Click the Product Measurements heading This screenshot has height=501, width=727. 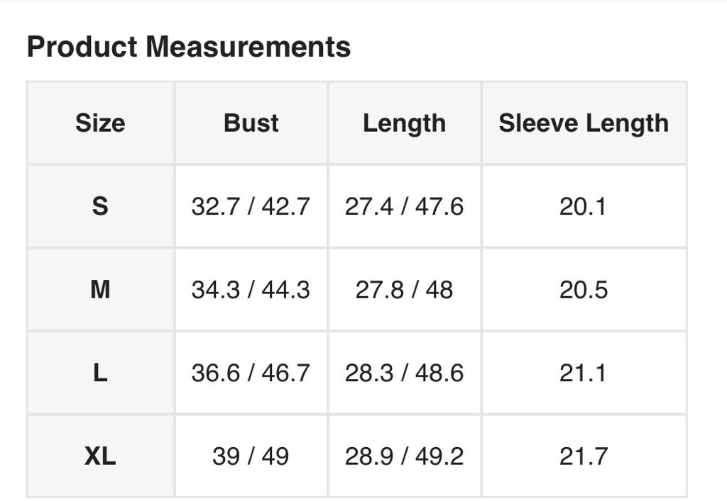pos(188,47)
